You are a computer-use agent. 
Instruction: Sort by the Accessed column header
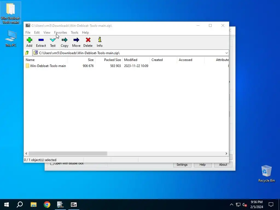tap(191, 60)
